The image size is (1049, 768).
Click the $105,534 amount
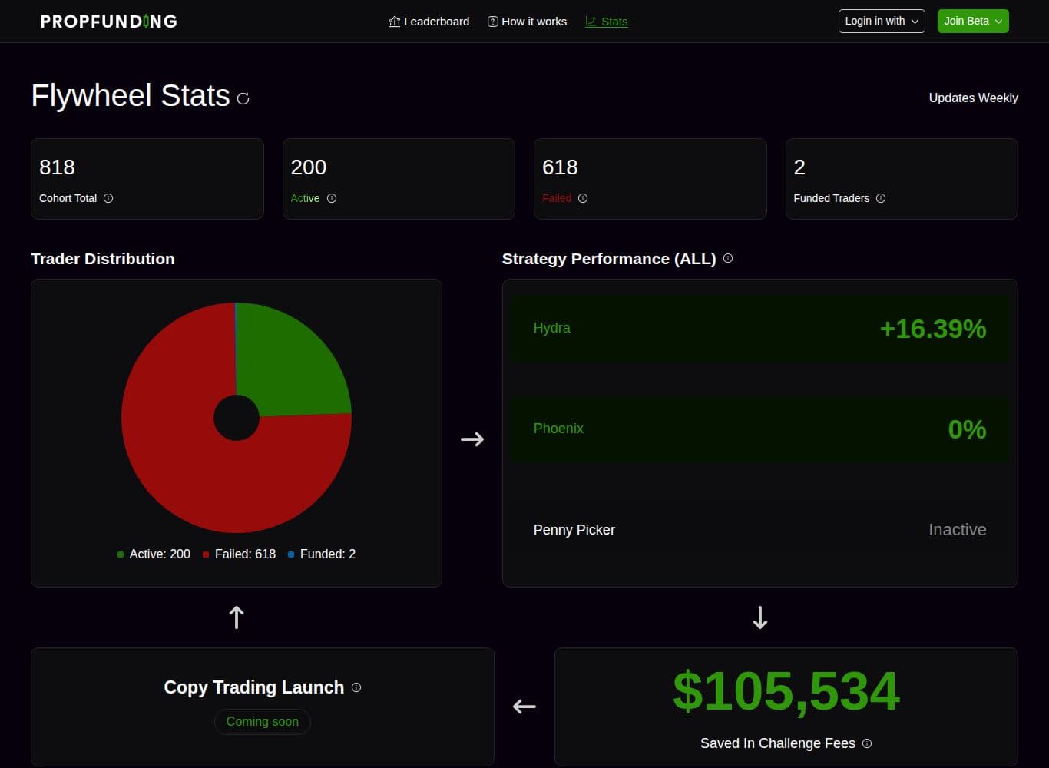pos(786,691)
